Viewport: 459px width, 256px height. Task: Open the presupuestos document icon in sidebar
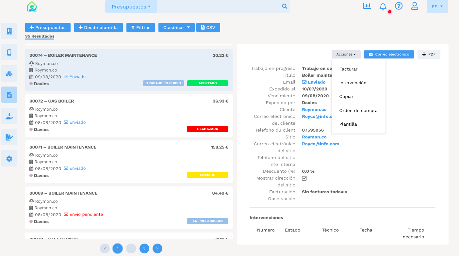(9, 95)
